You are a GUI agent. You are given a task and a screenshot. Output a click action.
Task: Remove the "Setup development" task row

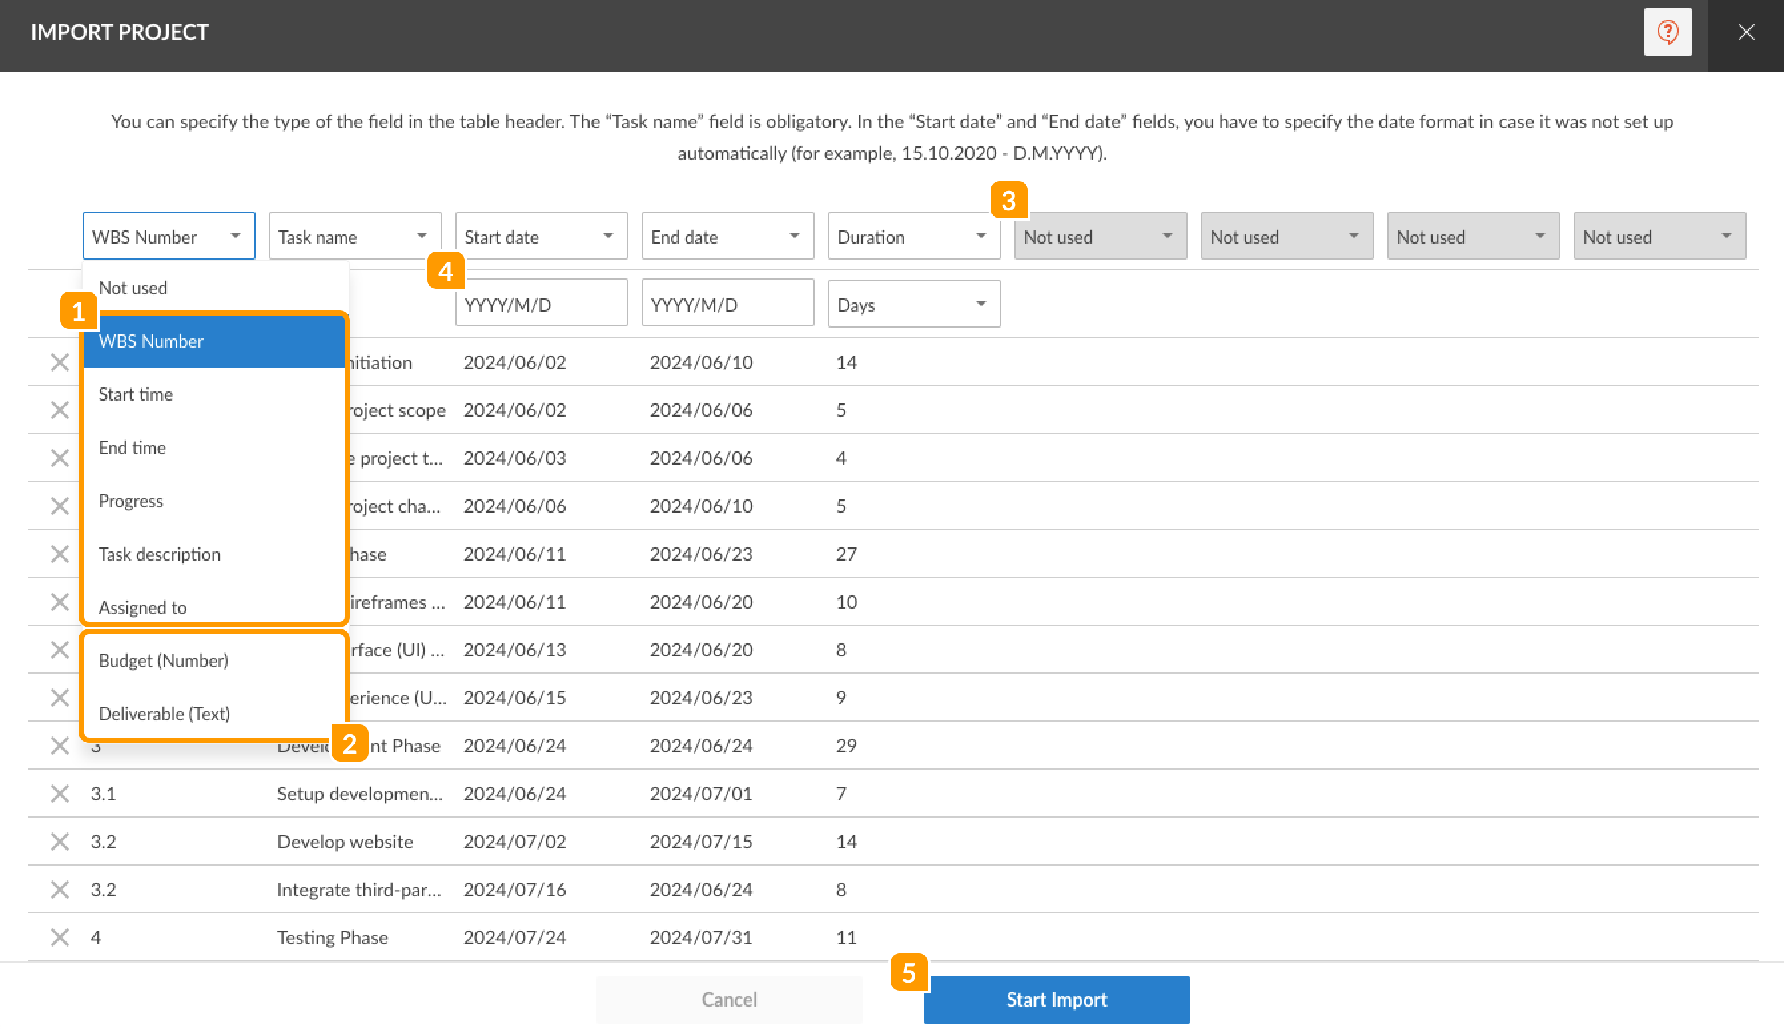pos(60,793)
